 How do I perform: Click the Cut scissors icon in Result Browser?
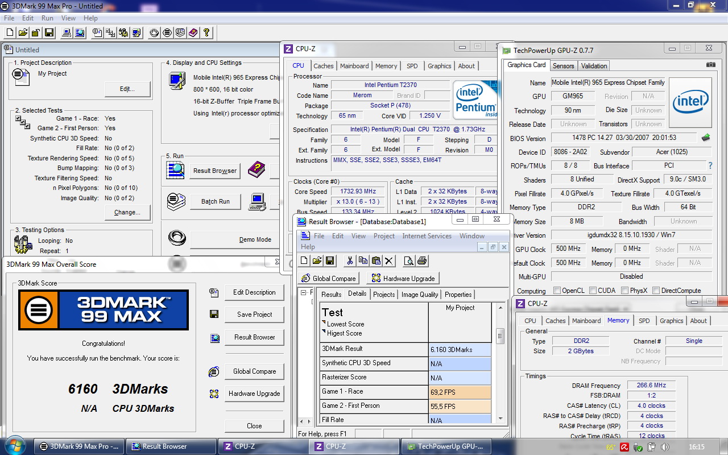[349, 261]
